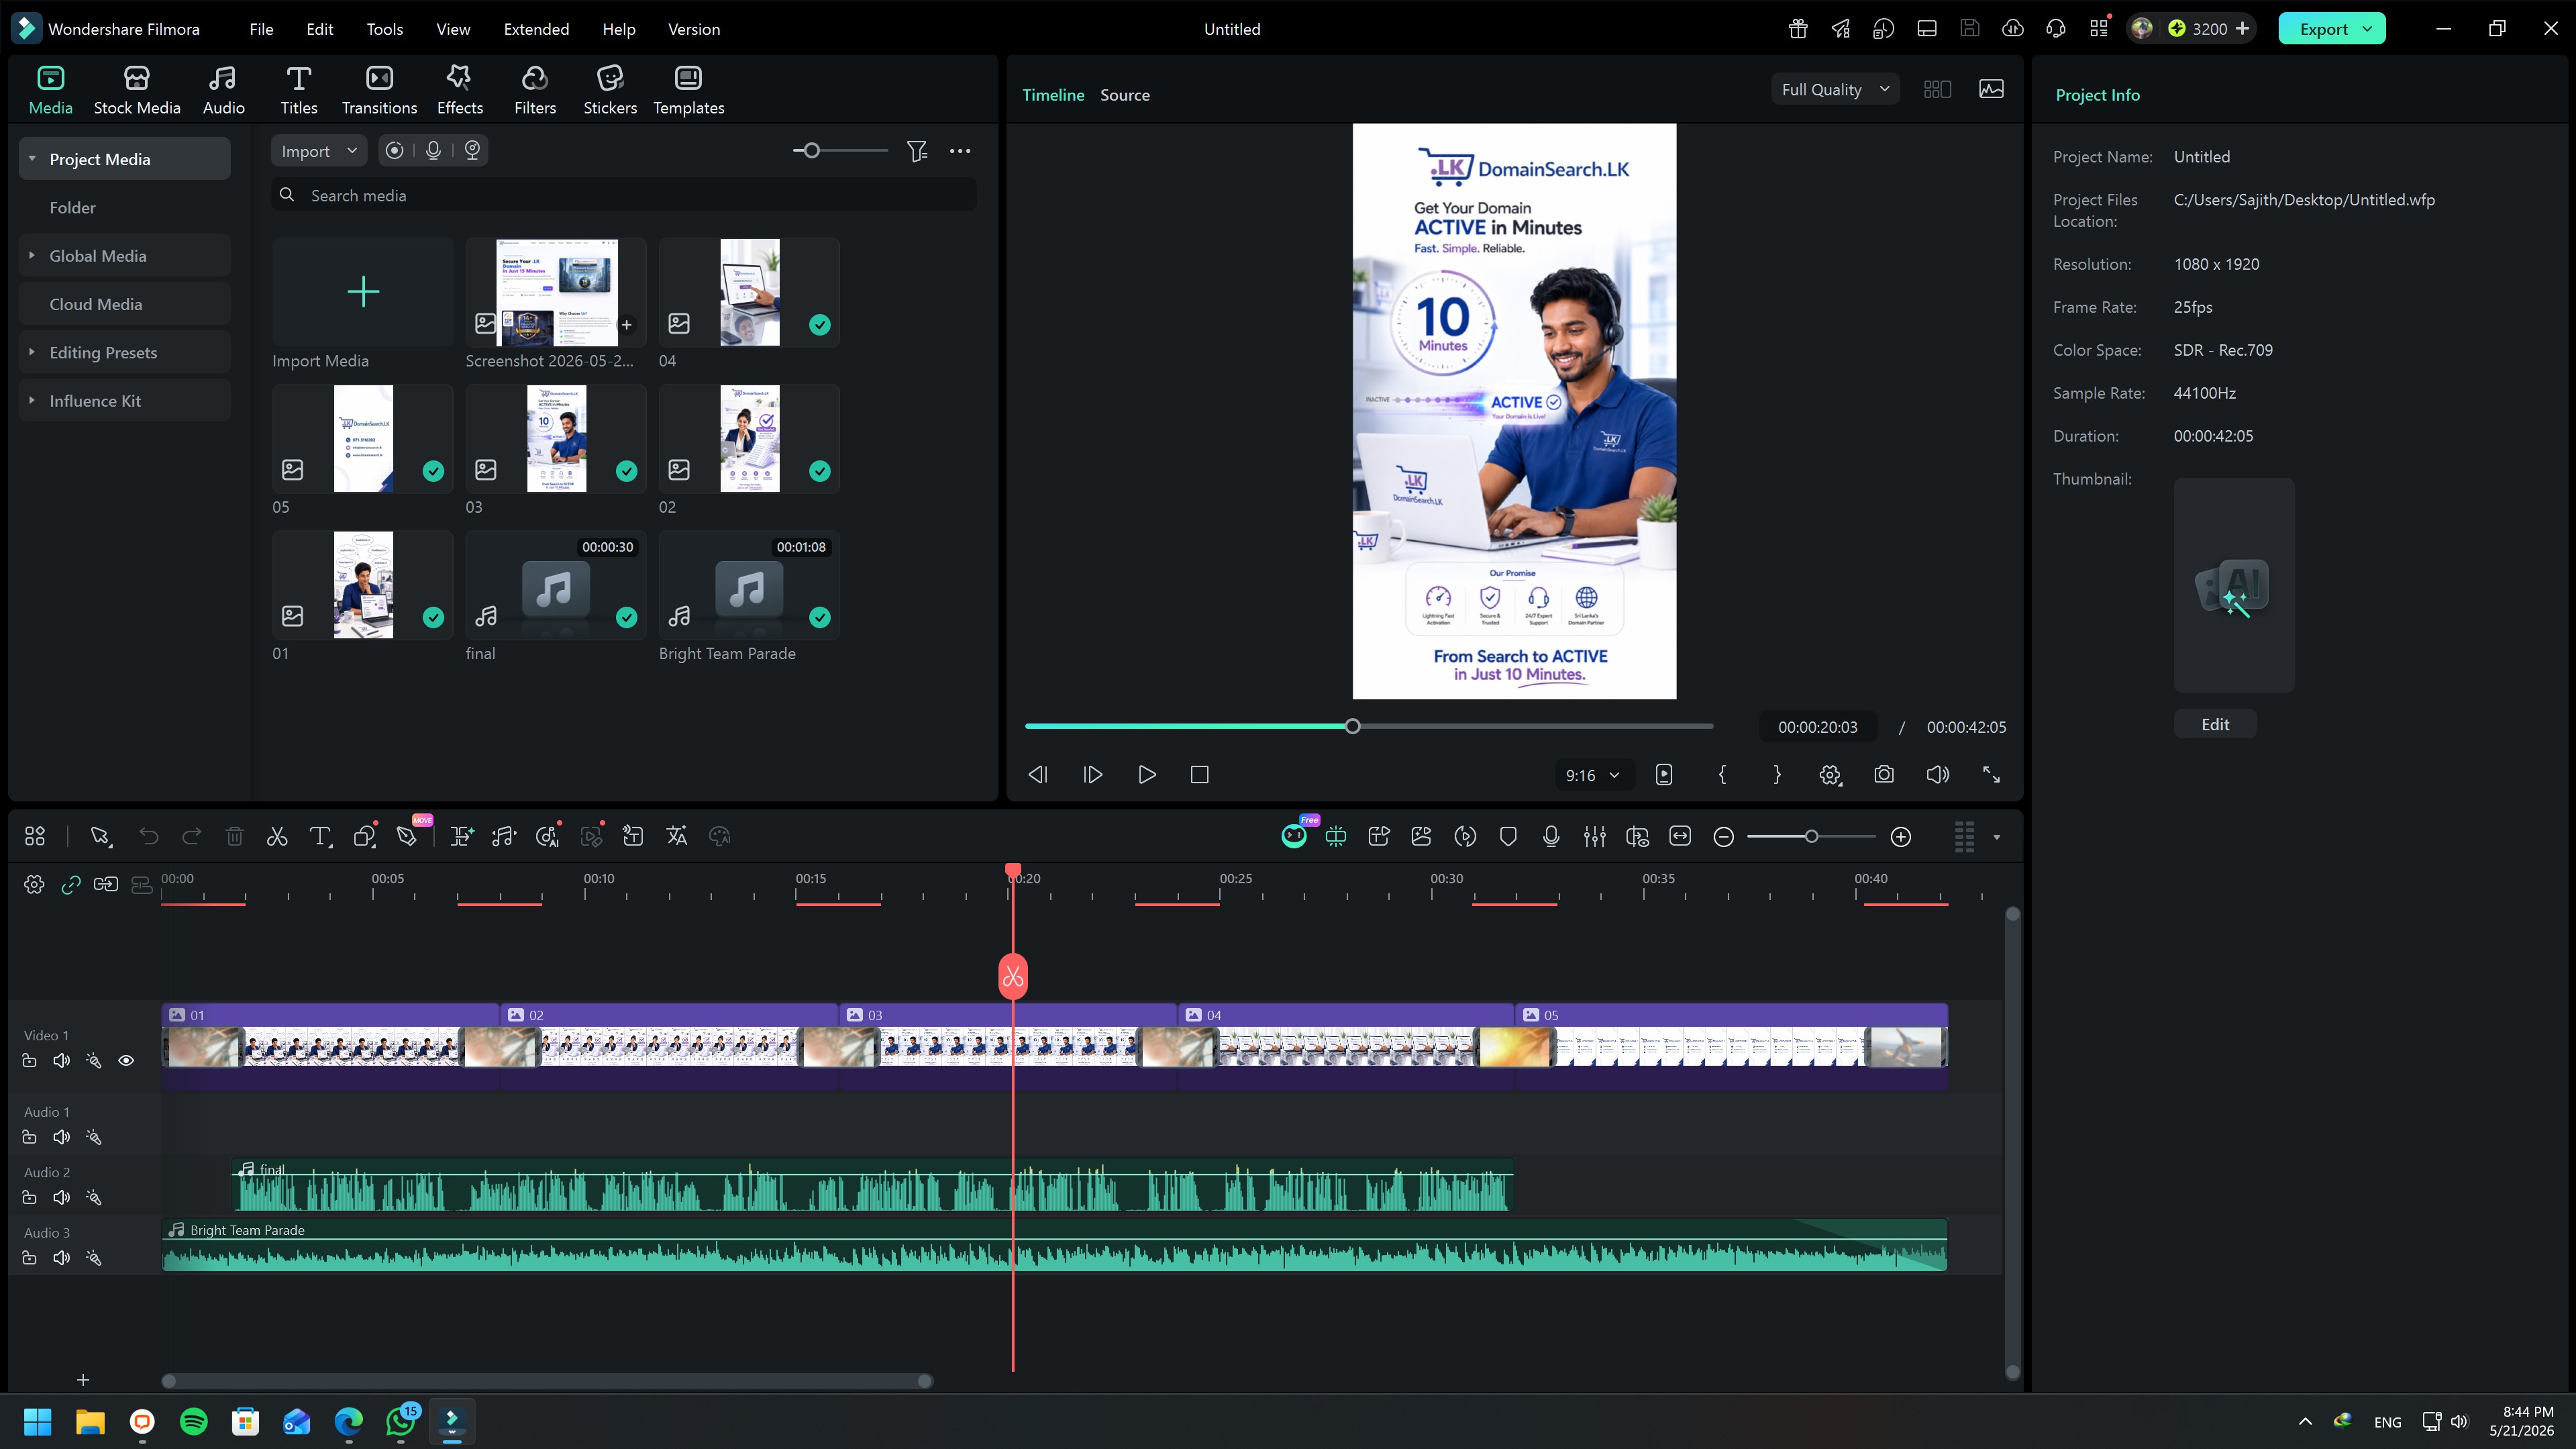2576x1449 pixels.
Task: Open the Transitions panel
Action: point(379,90)
